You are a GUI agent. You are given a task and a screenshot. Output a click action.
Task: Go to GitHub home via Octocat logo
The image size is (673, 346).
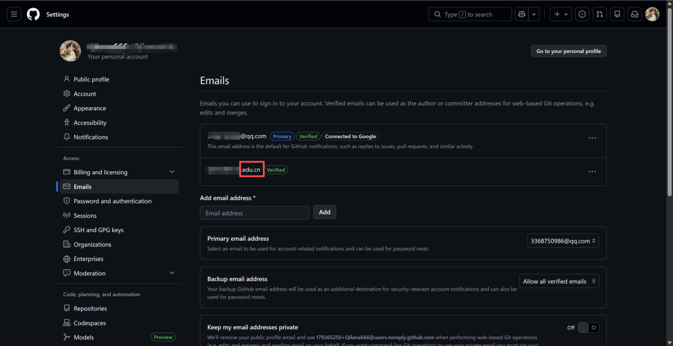[33, 14]
